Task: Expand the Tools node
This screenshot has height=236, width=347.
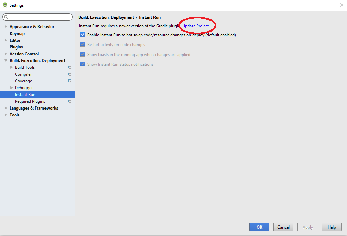Action: pyautogui.click(x=5, y=115)
